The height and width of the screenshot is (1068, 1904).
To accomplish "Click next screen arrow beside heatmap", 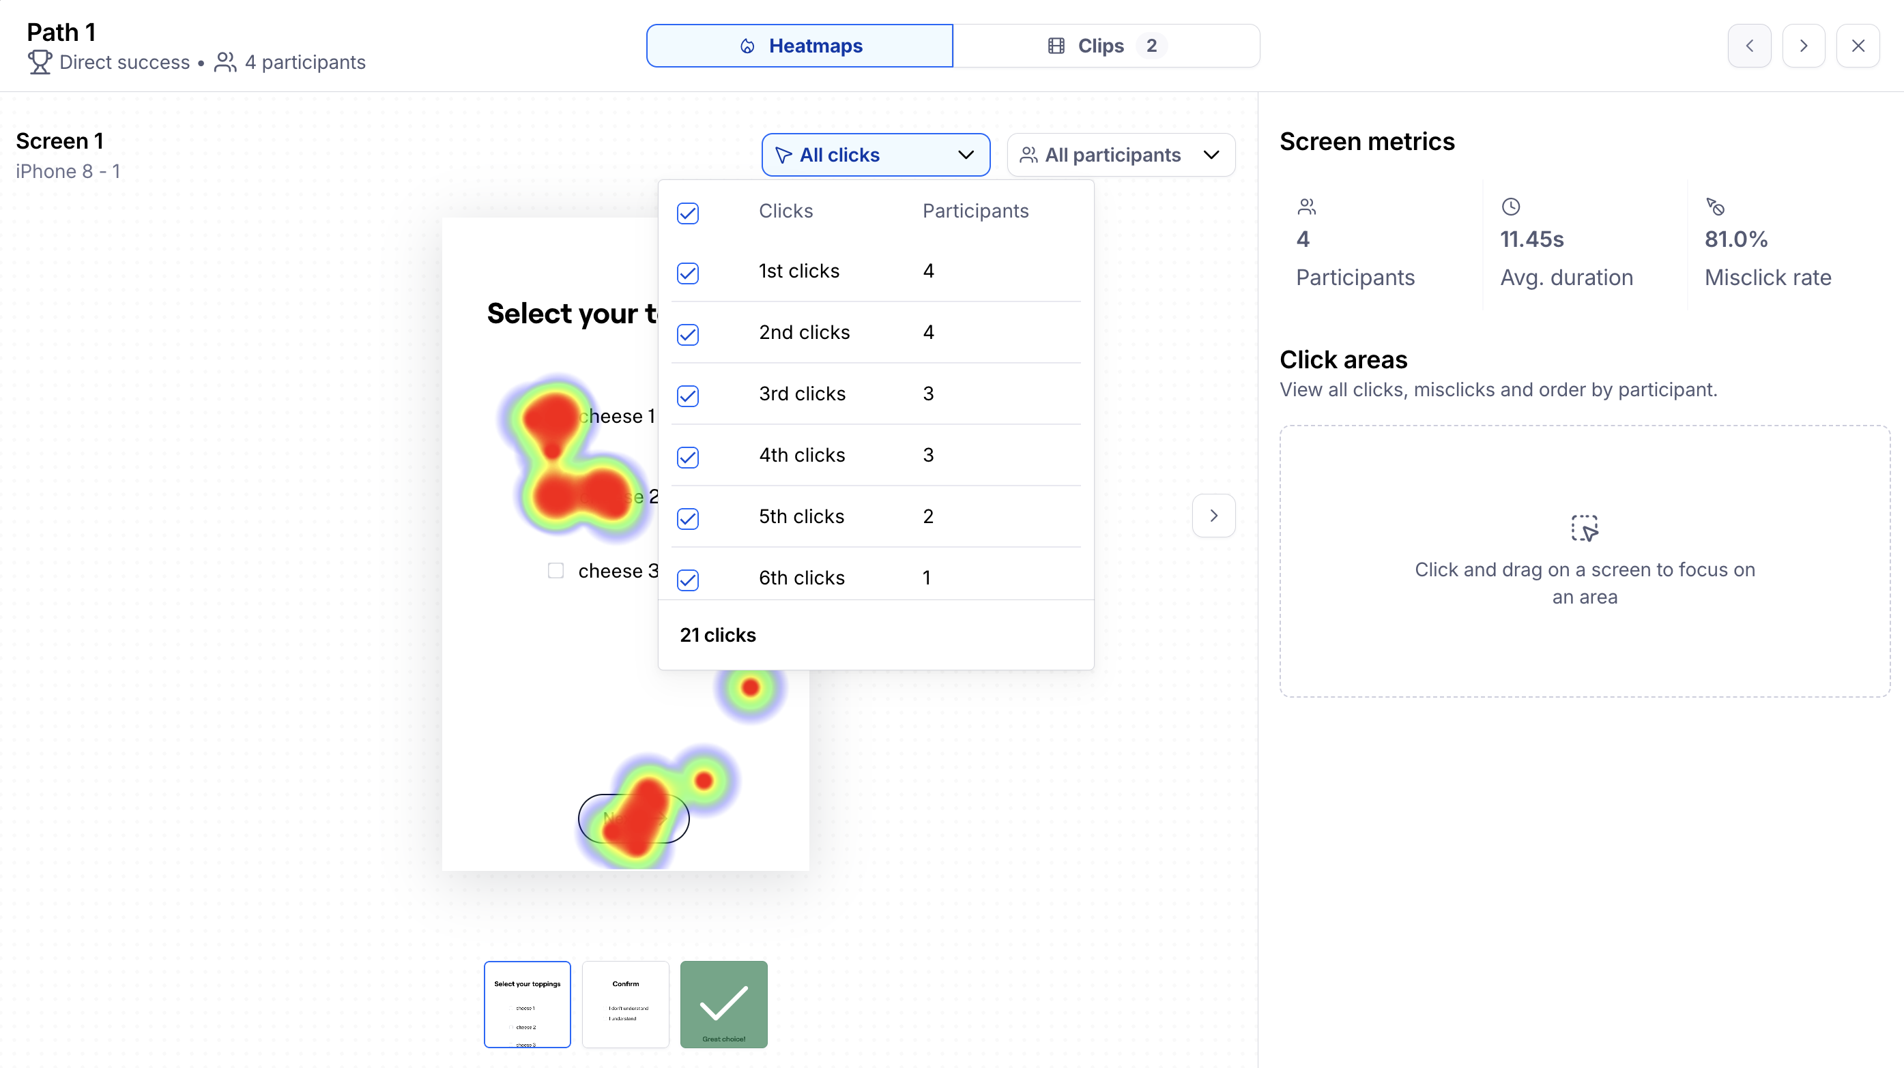I will coord(1213,516).
